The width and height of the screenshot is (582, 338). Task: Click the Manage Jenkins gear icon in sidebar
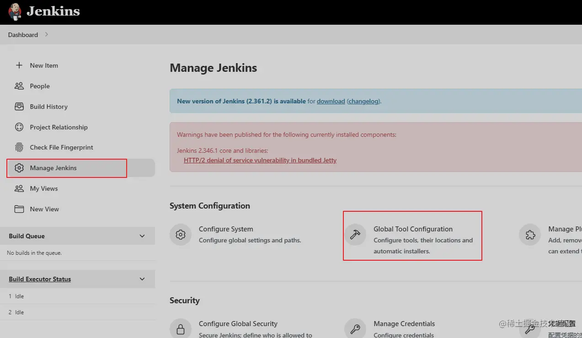pyautogui.click(x=19, y=168)
